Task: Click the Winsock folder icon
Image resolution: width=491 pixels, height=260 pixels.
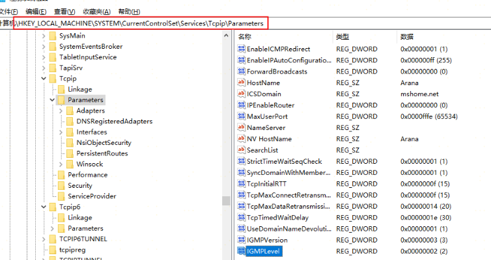Action: pyautogui.click(x=70, y=164)
